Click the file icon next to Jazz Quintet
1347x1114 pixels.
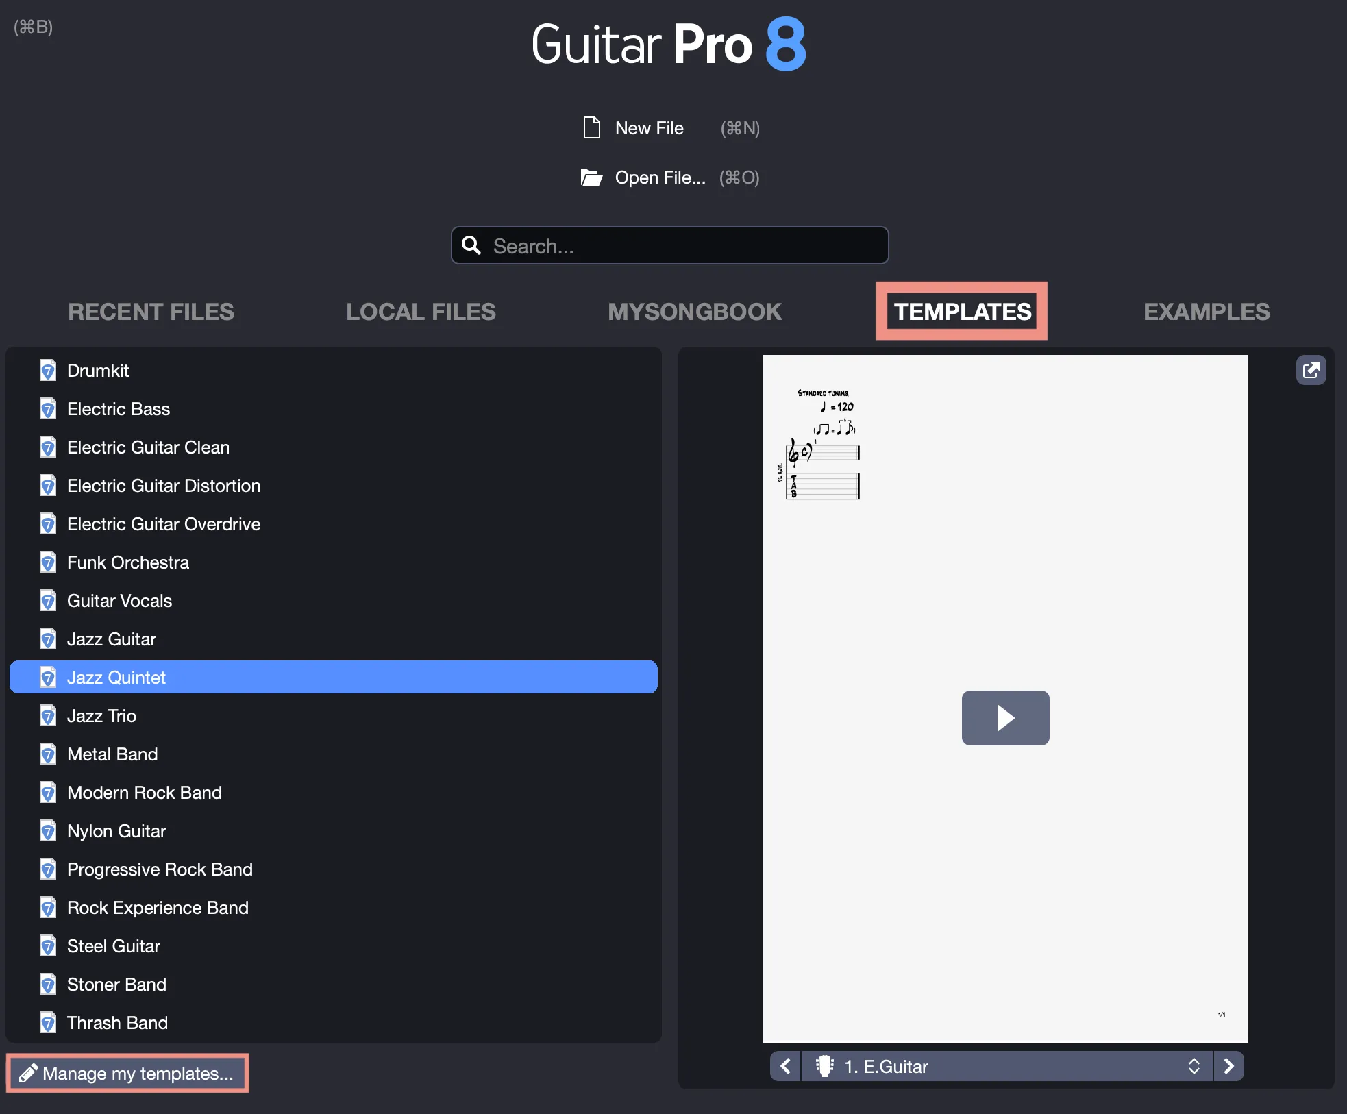coord(48,678)
